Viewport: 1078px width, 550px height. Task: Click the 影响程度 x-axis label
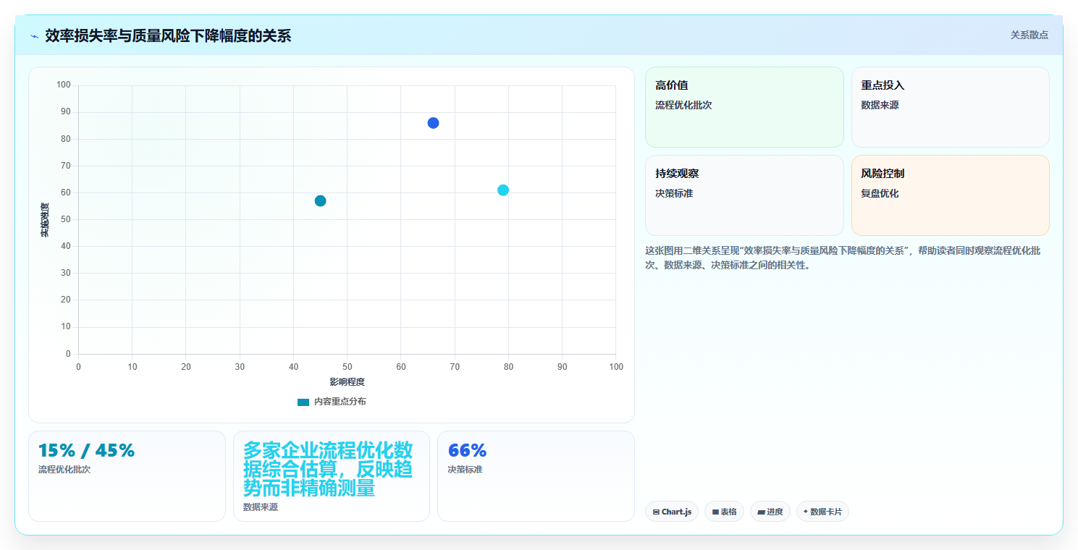coord(347,382)
